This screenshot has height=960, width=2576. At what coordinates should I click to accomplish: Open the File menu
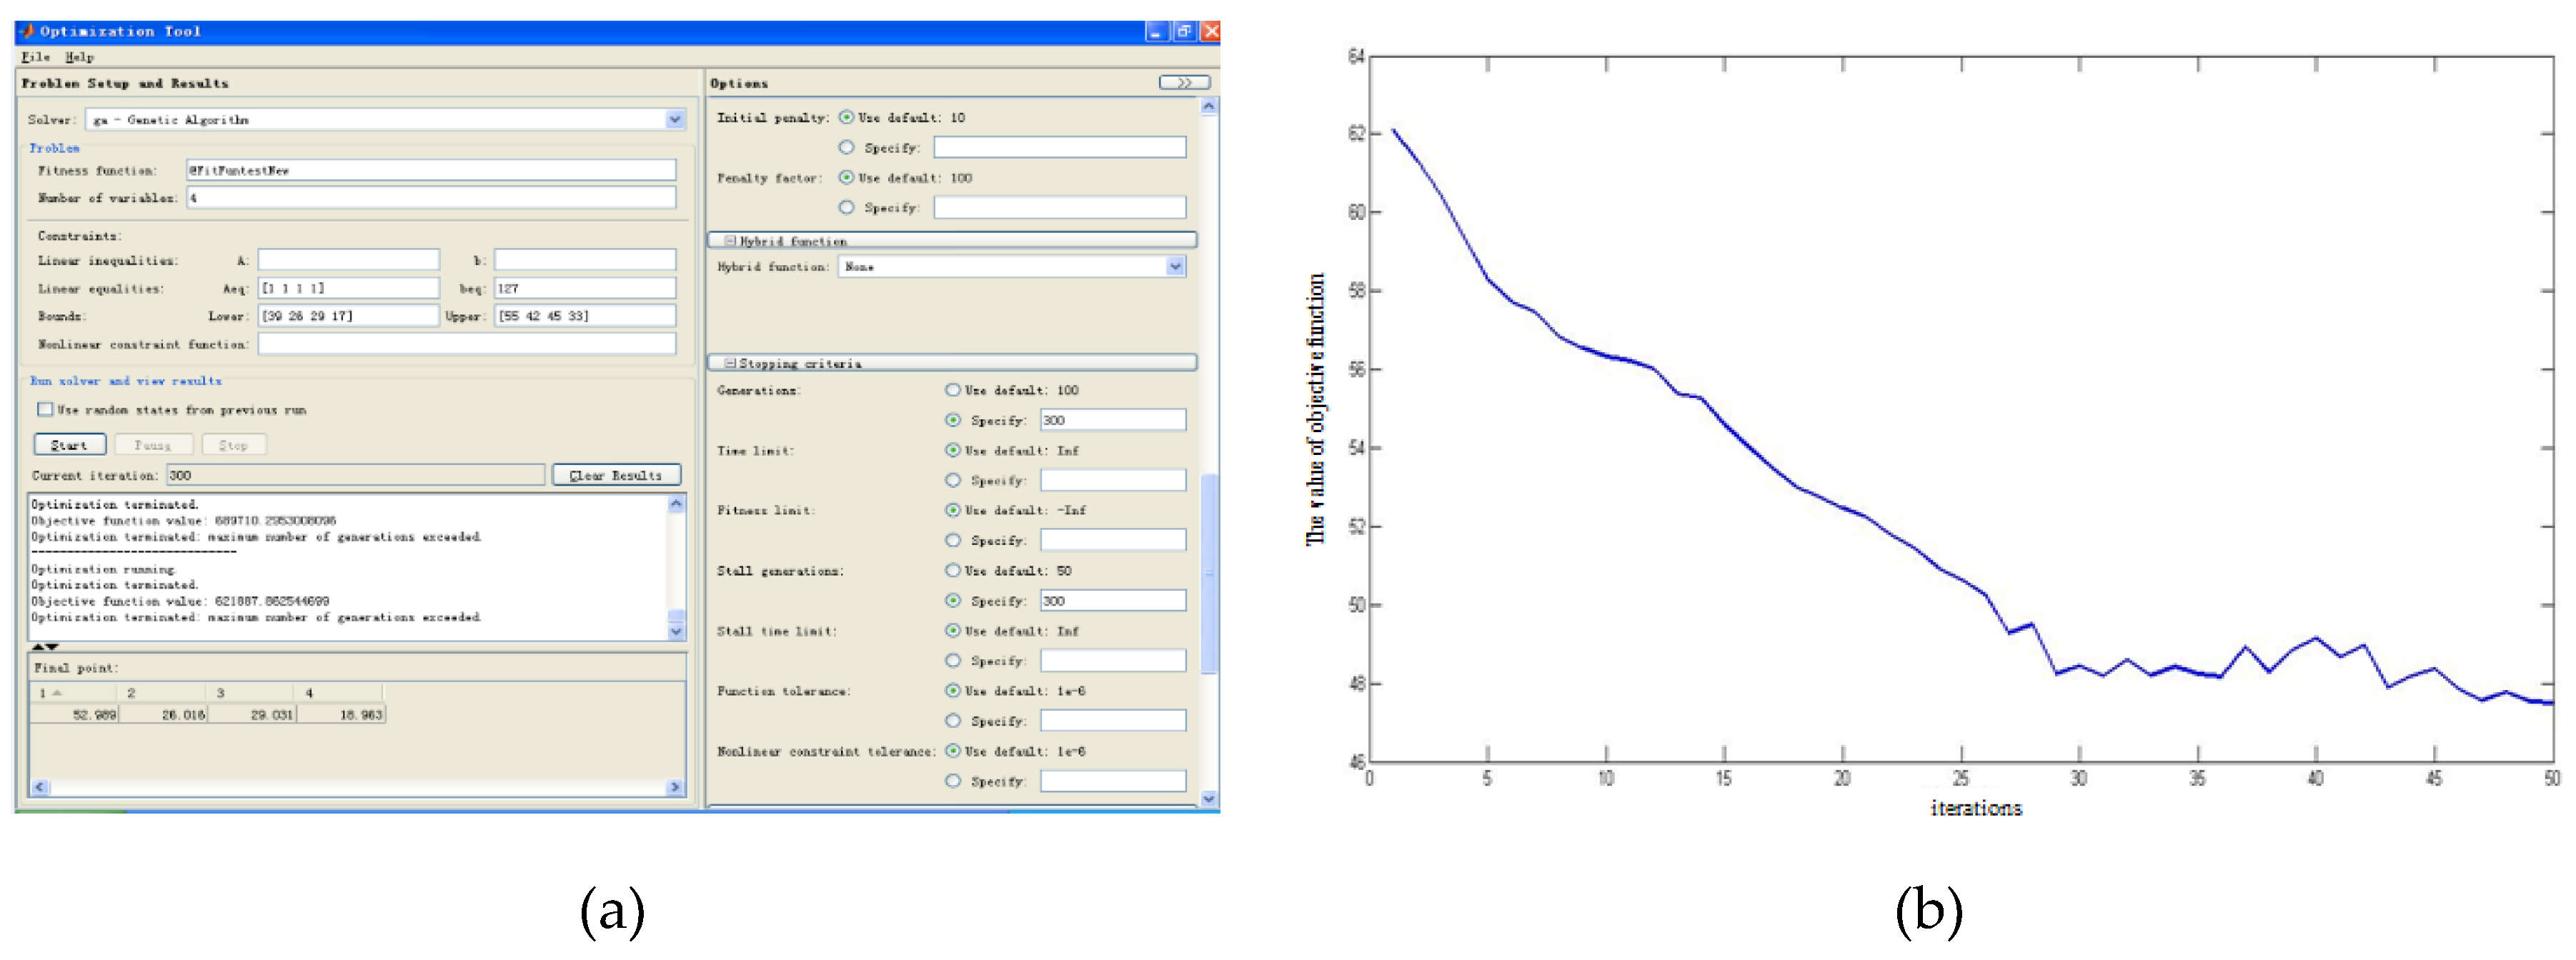[x=35, y=57]
